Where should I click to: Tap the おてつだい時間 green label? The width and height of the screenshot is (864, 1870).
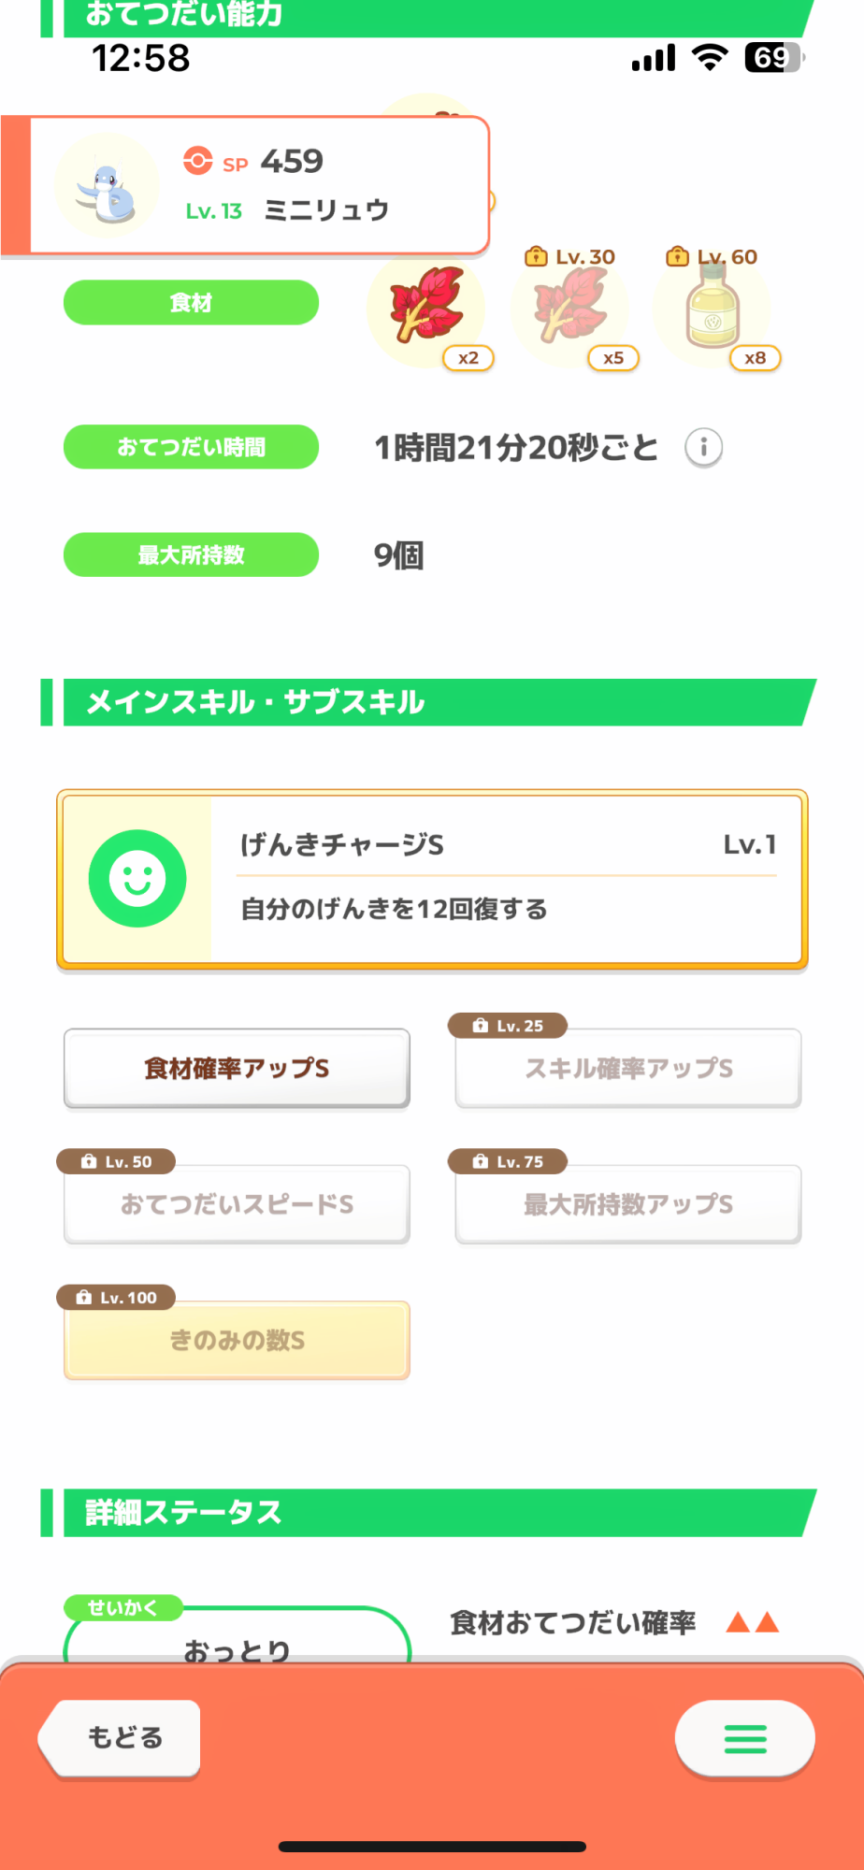click(x=191, y=448)
